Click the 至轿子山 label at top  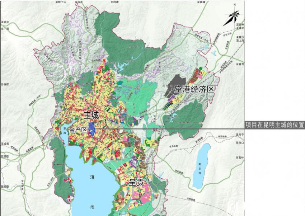click(61, 2)
